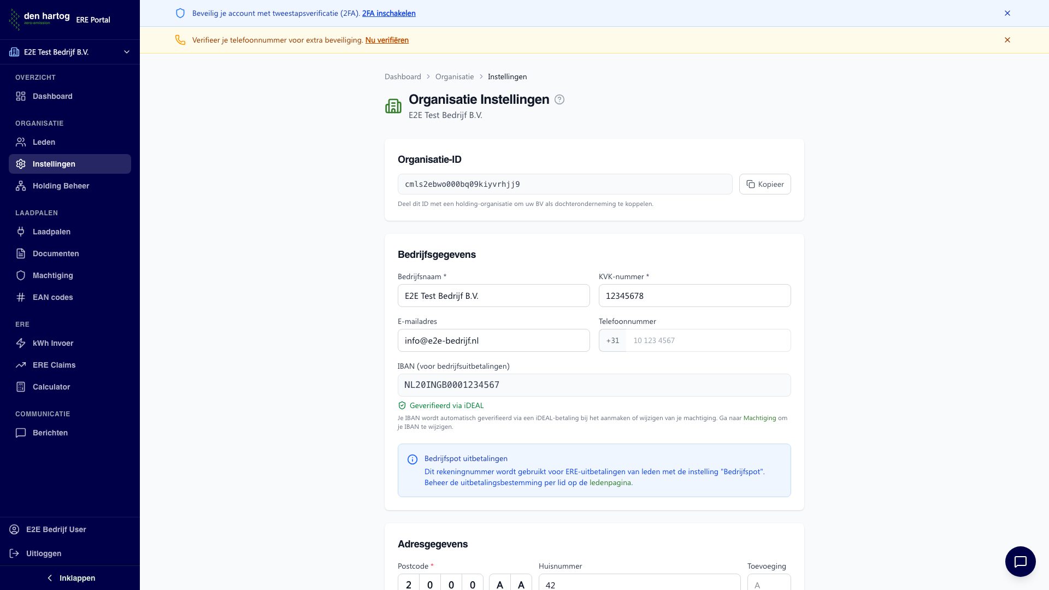Open Holding Beheer in the sidebar
The height and width of the screenshot is (590, 1049).
click(x=61, y=186)
